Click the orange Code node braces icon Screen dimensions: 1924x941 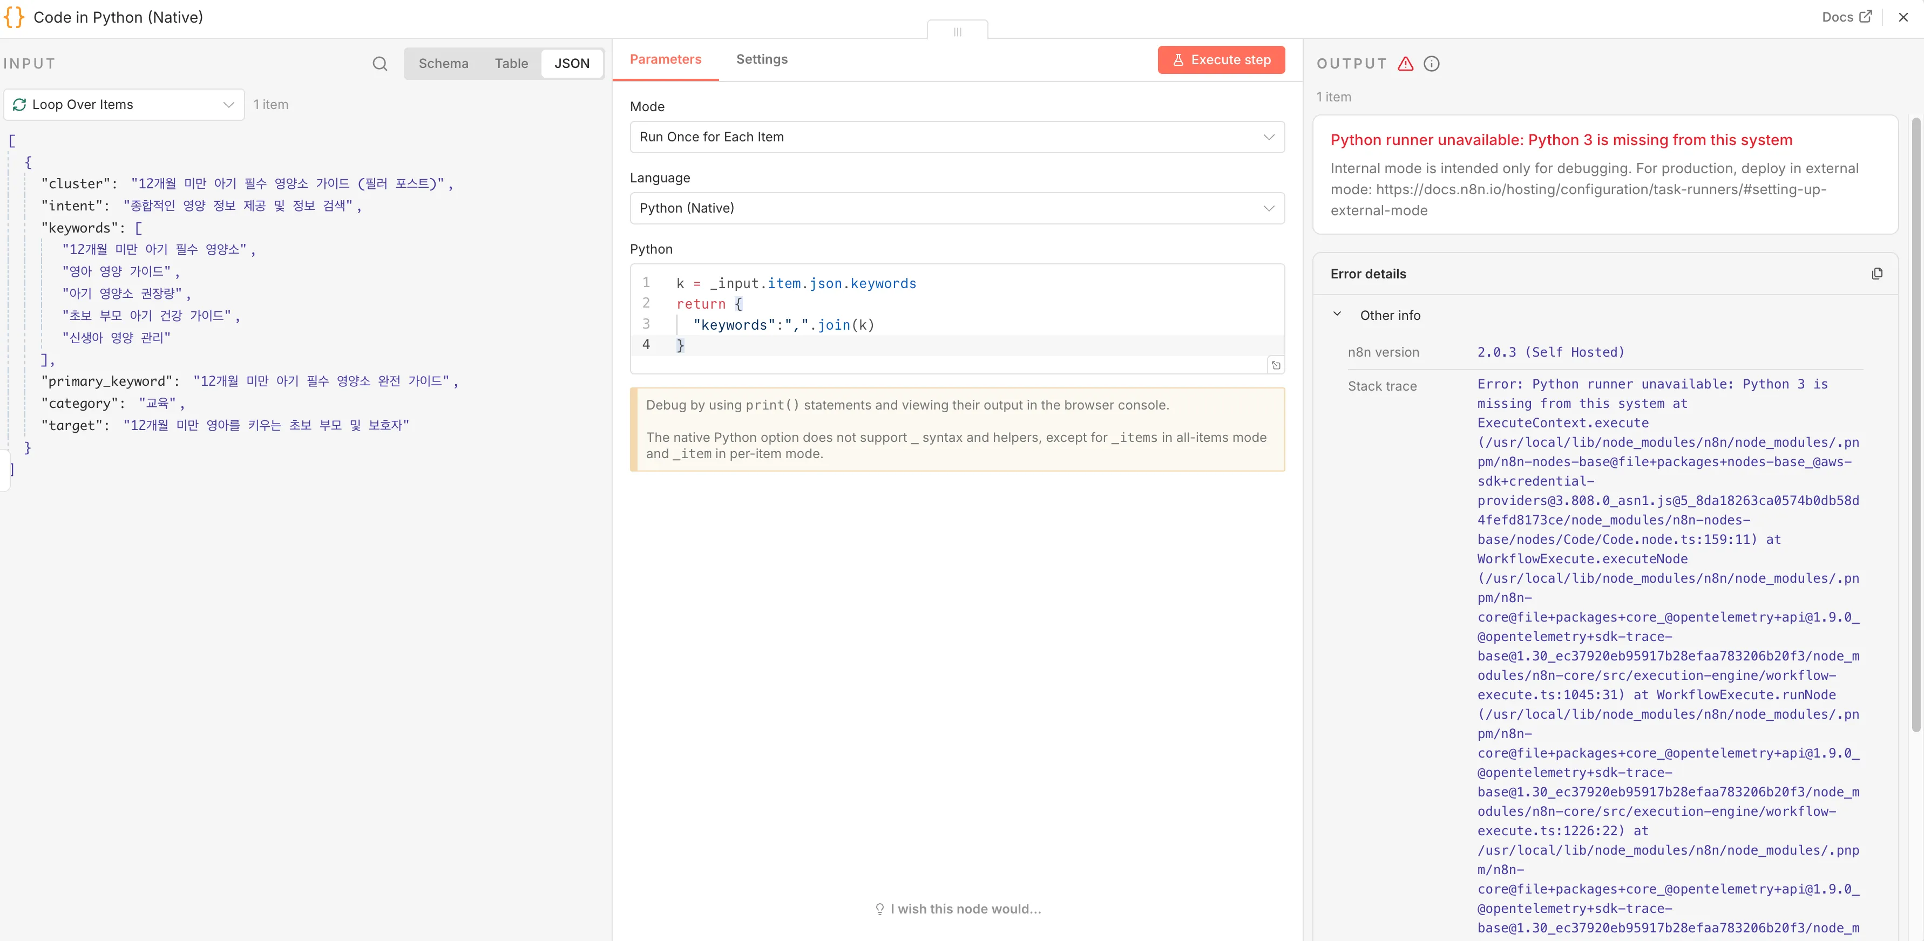[x=14, y=17]
